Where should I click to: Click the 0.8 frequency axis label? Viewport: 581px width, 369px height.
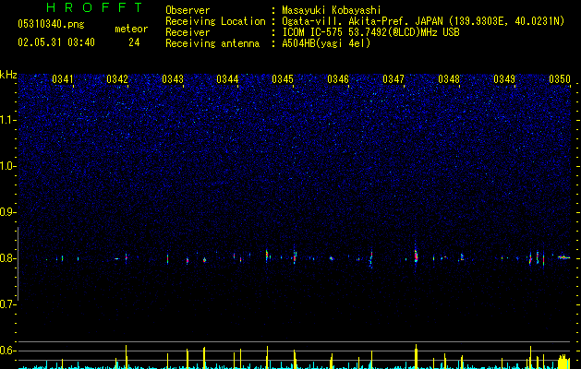click(7, 258)
